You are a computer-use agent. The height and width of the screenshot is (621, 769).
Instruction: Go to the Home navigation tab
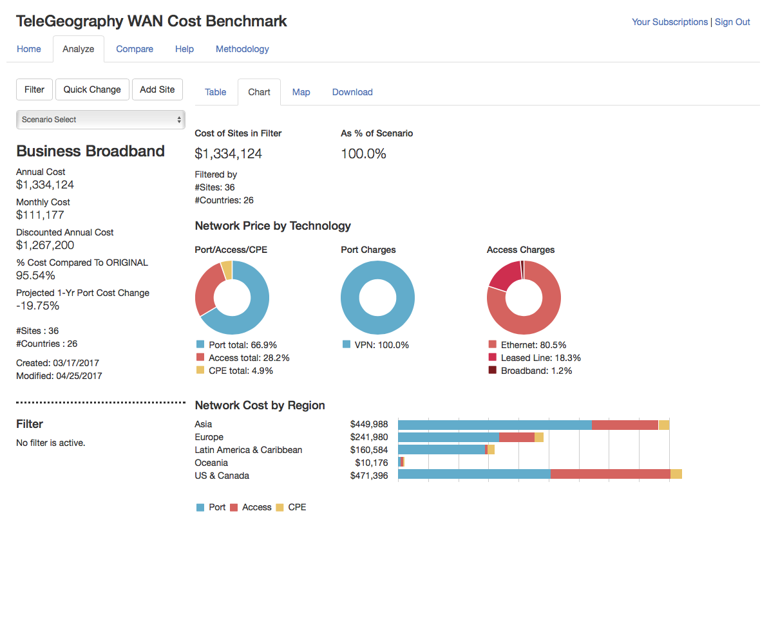point(29,49)
